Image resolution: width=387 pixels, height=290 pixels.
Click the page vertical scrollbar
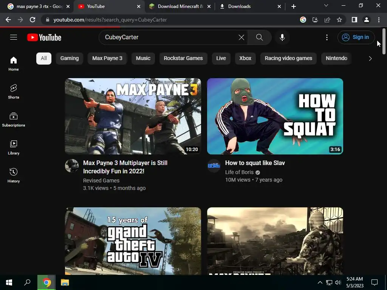[384, 41]
